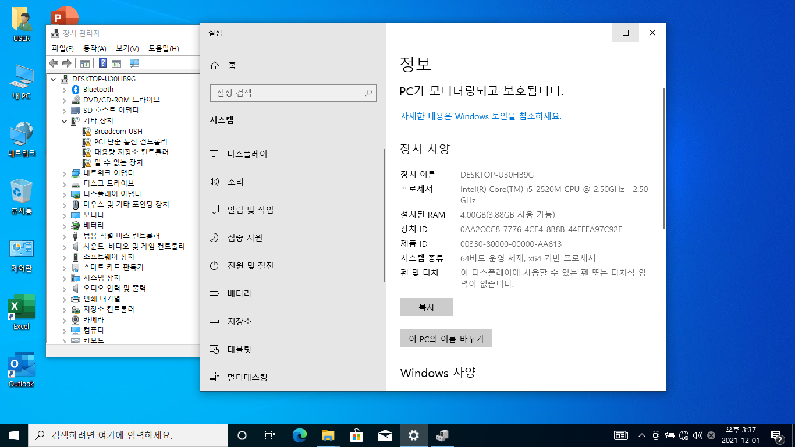Click the 홈 home icon in Settings
This screenshot has height=447, width=795.
[215, 66]
